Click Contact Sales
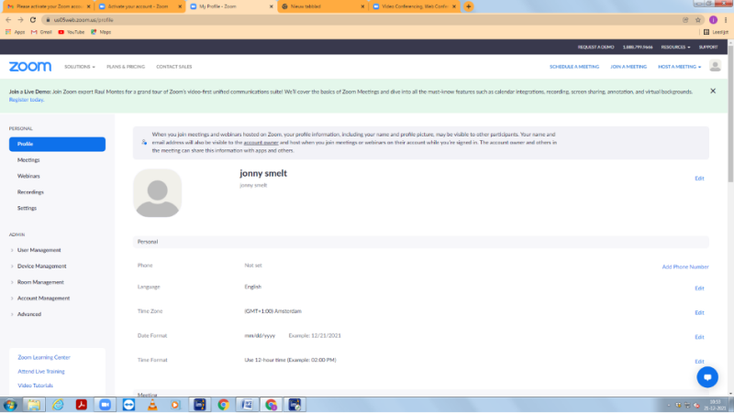The width and height of the screenshot is (734, 413). (174, 67)
